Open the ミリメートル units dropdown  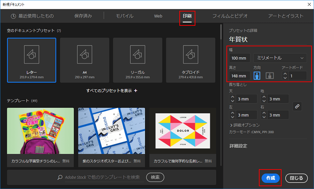coord(280,58)
